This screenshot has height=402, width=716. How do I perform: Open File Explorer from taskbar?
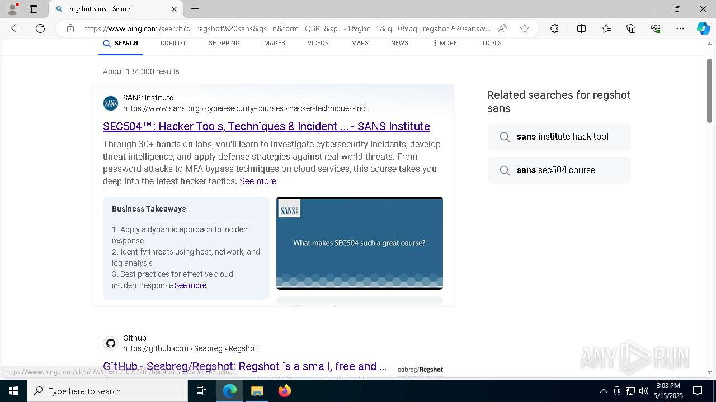[x=257, y=391]
